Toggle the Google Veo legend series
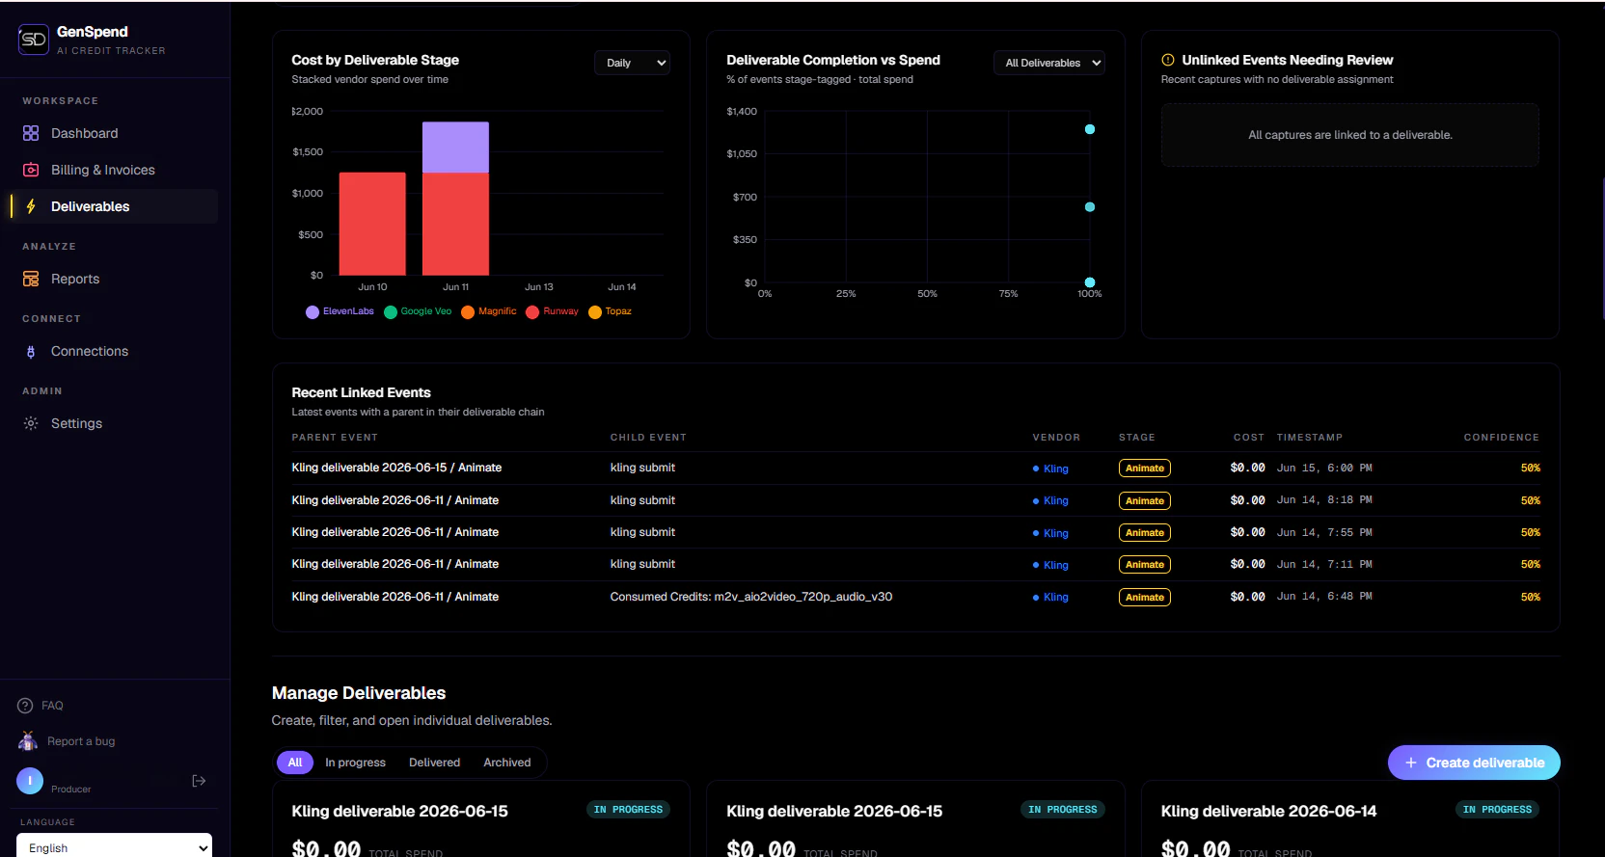The image size is (1605, 857). coord(418,311)
